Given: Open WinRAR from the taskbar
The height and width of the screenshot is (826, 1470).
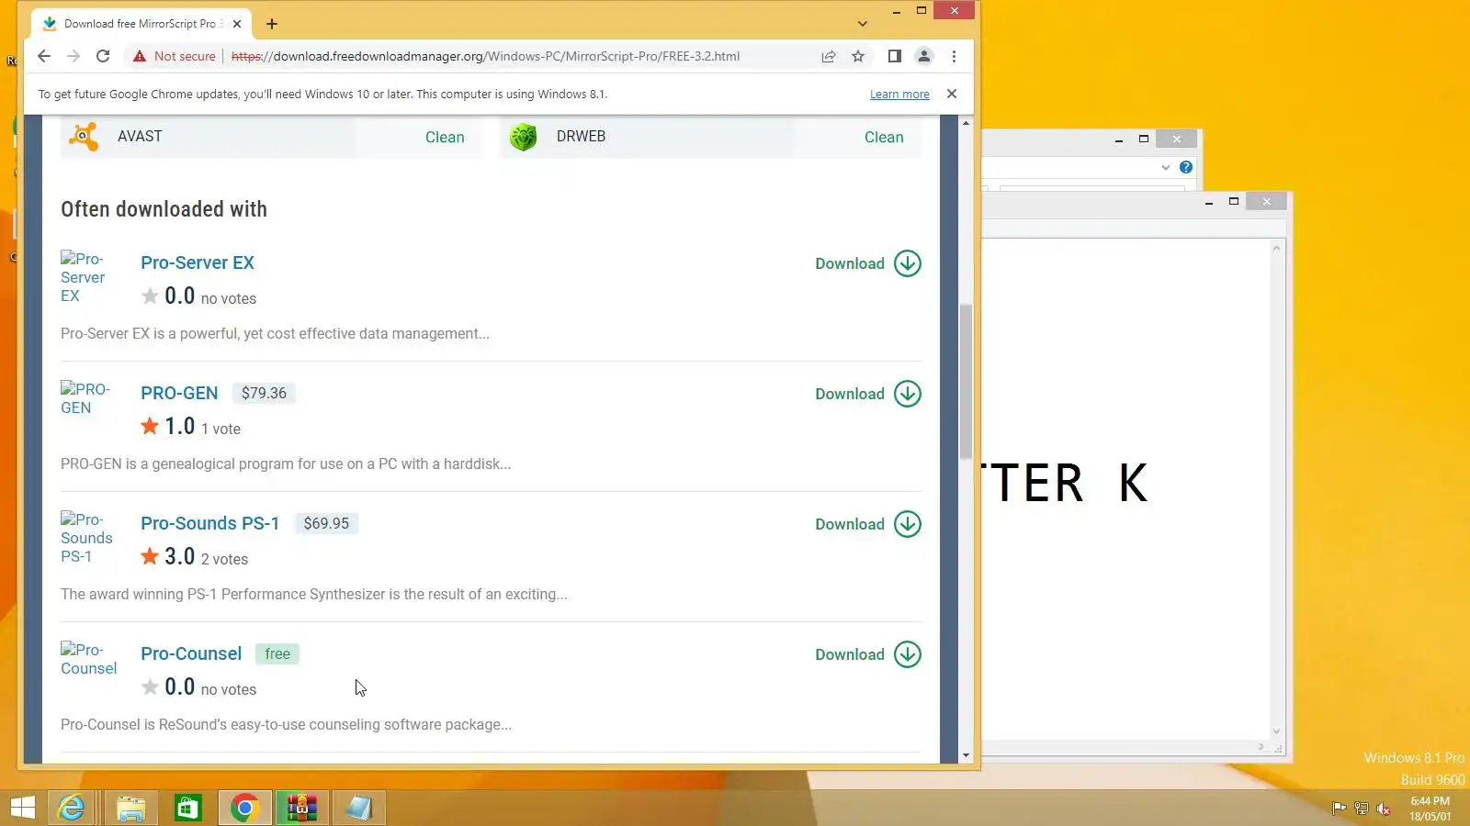Looking at the screenshot, I should point(301,808).
